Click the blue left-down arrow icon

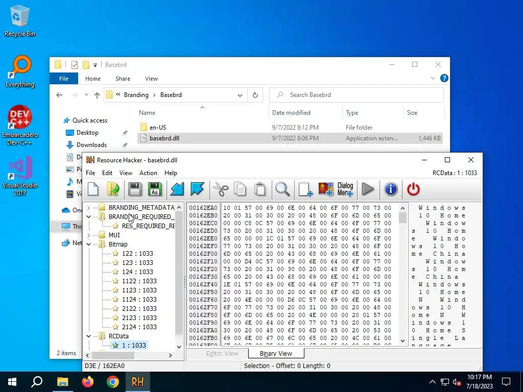pos(177,189)
